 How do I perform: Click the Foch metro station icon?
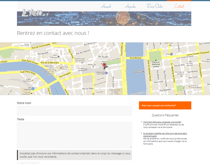(x=172, y=54)
